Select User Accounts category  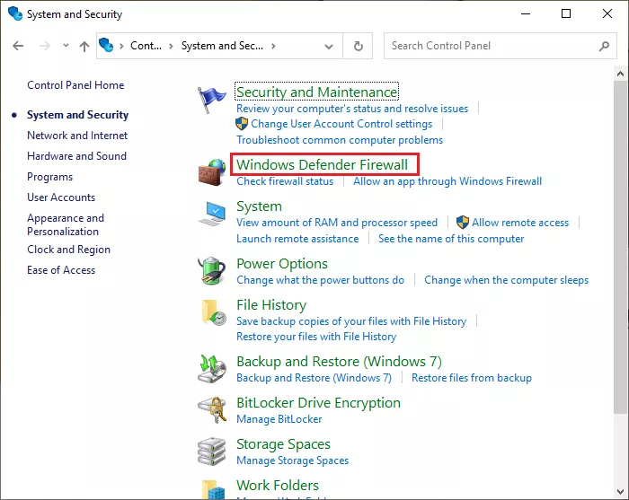(61, 197)
